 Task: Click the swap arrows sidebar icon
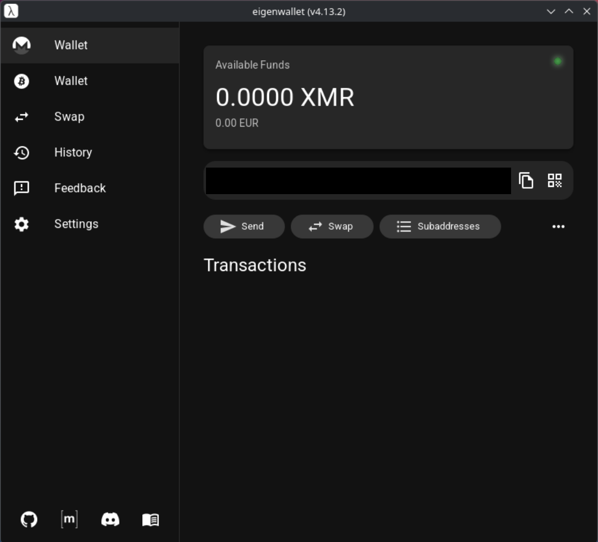pos(22,117)
